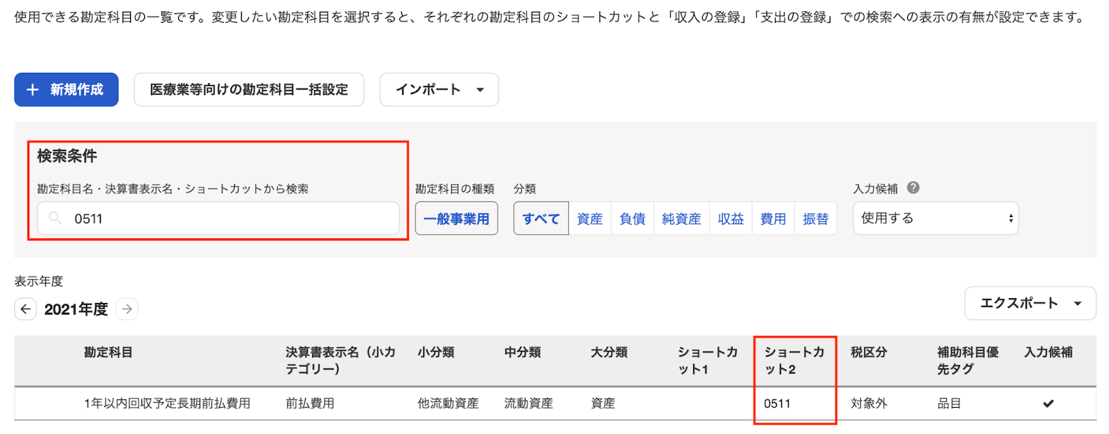Click the ショートカット1 column header
Image resolution: width=1109 pixels, height=434 pixels.
(708, 361)
